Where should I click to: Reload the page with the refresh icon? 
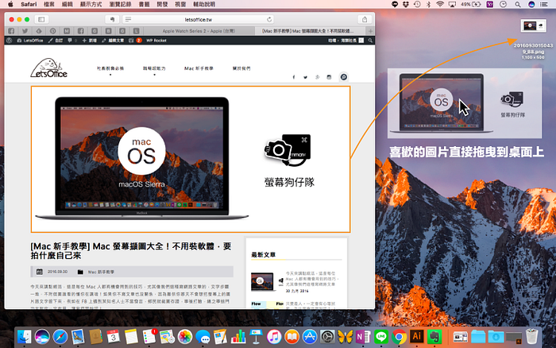coord(269,20)
